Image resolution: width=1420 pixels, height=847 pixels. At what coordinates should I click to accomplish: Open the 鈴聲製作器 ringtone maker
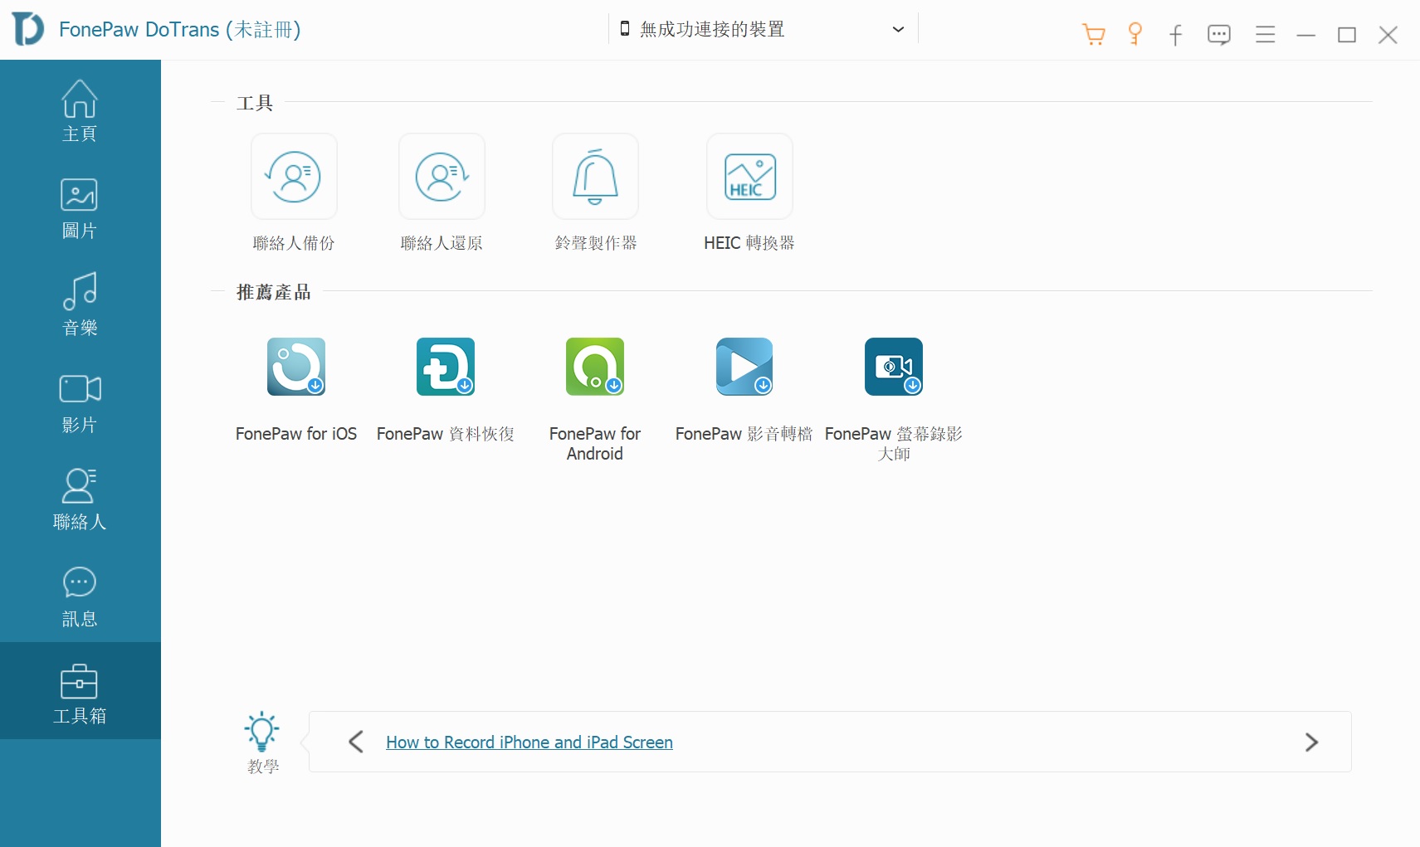(595, 177)
